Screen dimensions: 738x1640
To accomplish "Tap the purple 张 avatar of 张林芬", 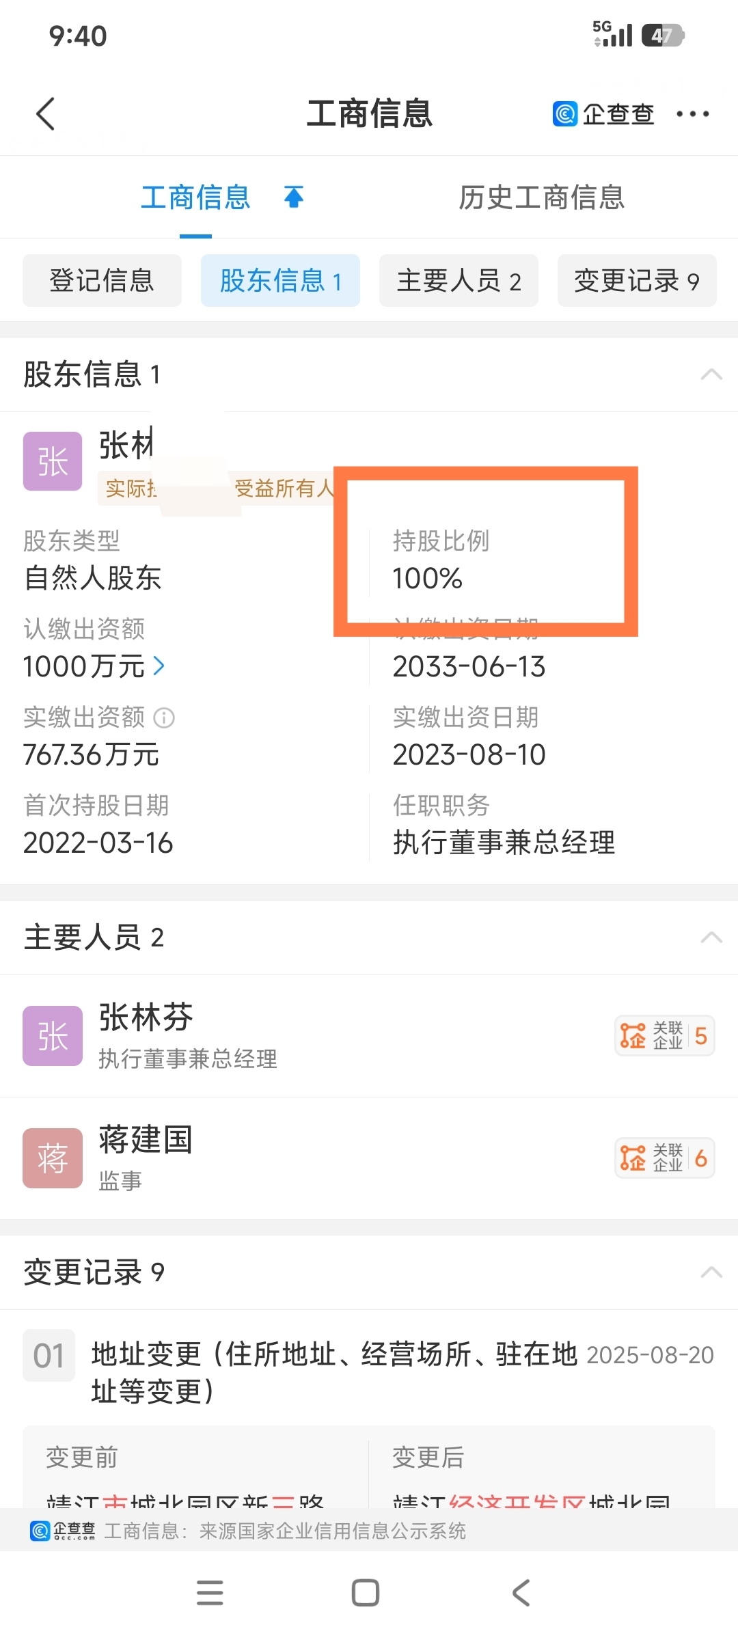I will pyautogui.click(x=53, y=1036).
